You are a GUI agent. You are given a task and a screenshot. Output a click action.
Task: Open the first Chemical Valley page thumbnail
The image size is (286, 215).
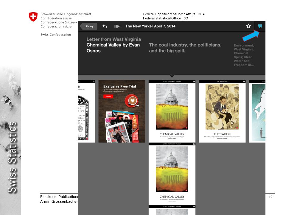tap(172, 111)
